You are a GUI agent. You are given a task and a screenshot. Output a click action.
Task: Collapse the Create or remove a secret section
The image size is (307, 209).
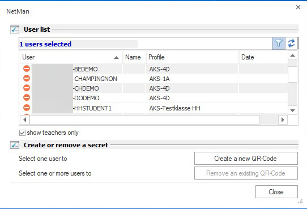[15, 145]
